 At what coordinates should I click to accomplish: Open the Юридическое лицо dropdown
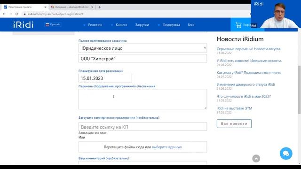[x=143, y=48]
